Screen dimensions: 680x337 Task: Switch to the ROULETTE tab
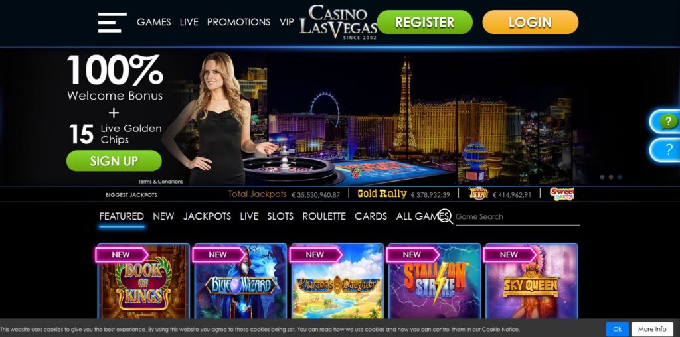click(324, 216)
